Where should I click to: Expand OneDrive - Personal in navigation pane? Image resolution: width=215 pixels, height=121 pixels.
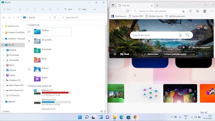2,39
